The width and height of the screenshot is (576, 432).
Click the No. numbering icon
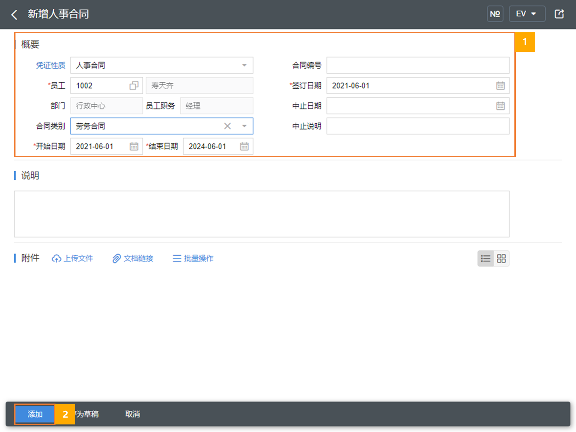pos(495,14)
